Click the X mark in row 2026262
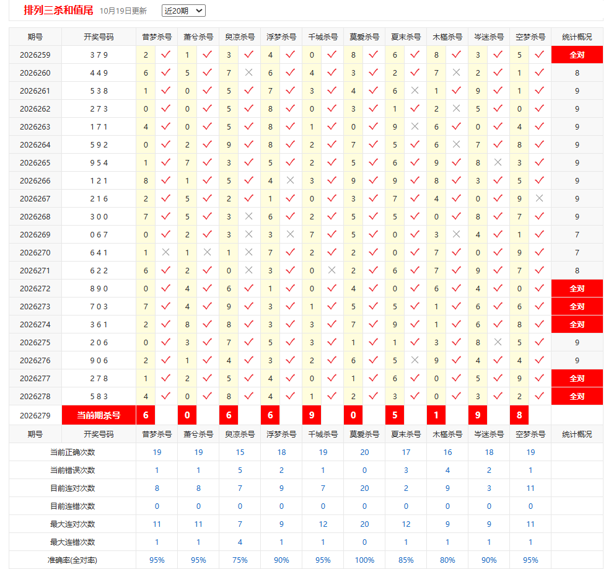This screenshot has width=606, height=569. point(456,108)
